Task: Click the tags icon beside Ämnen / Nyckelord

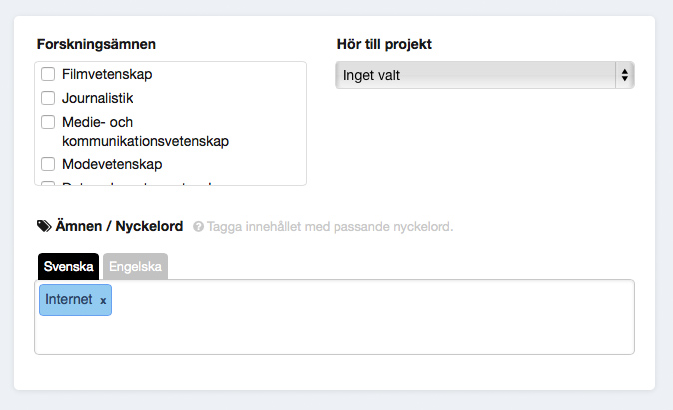Action: tap(44, 226)
